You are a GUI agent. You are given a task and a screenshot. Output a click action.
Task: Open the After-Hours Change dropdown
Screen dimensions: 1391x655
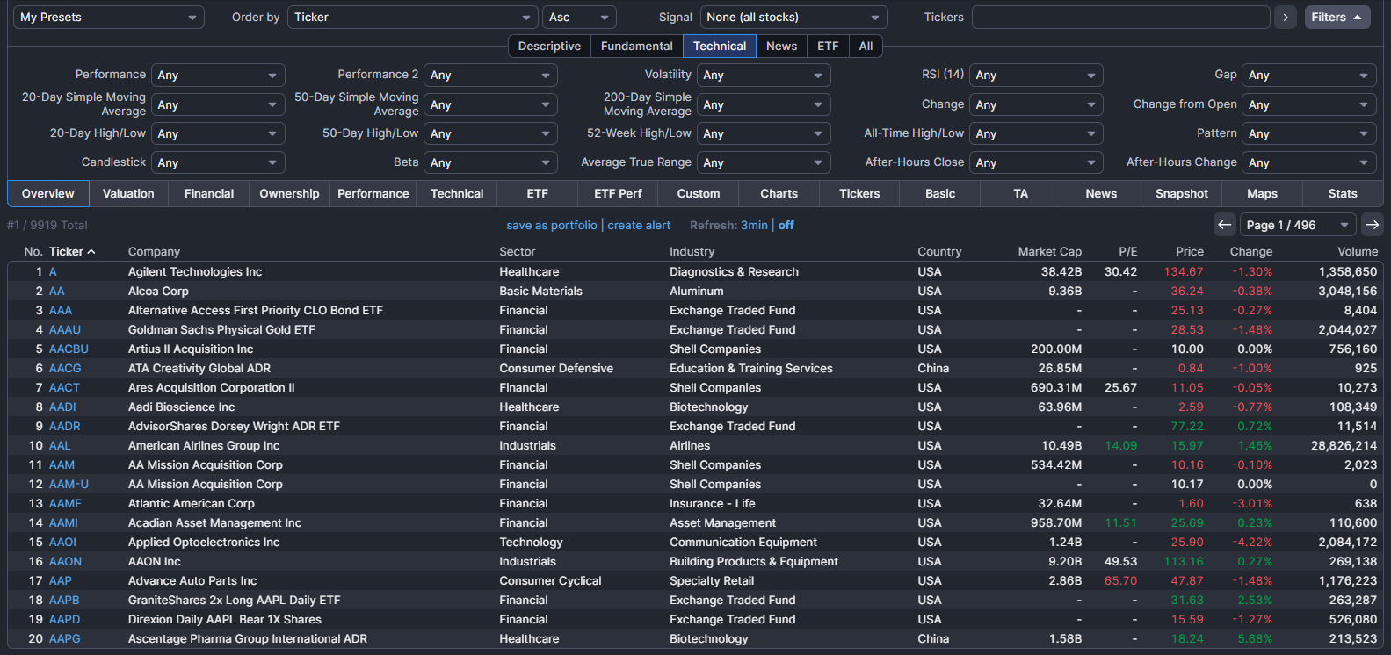coord(1309,162)
